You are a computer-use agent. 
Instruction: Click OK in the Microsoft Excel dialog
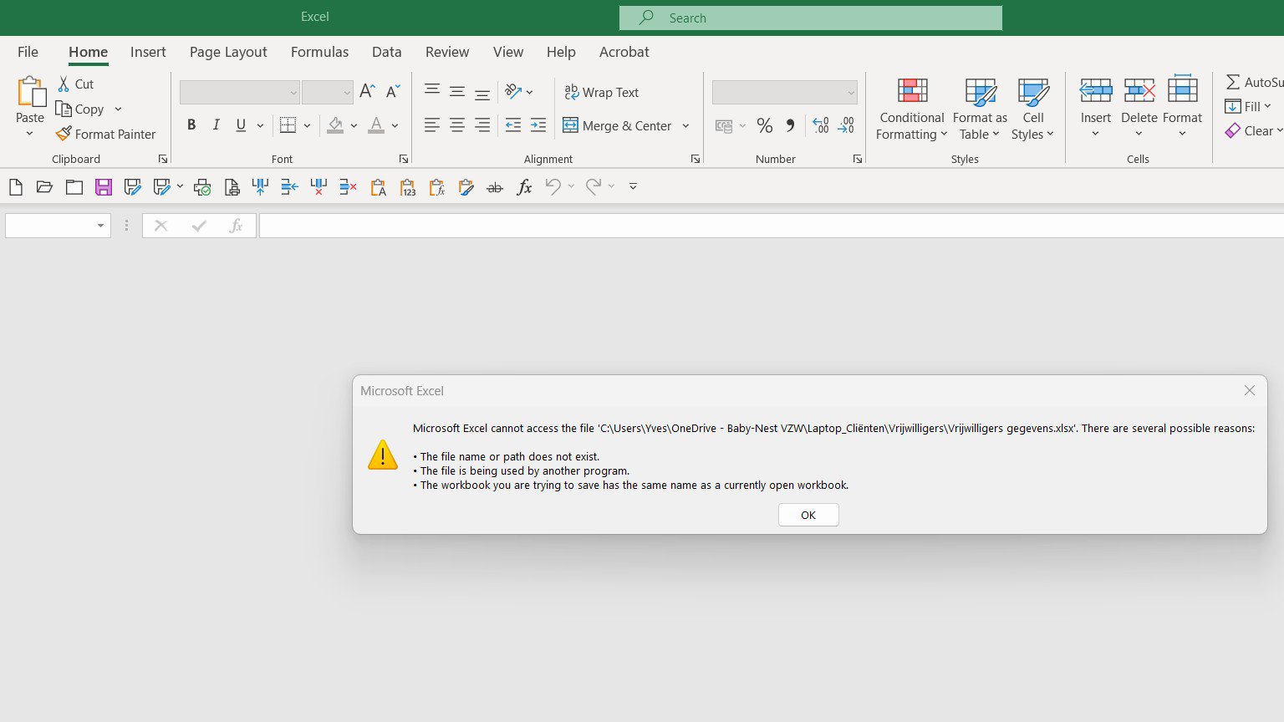coord(808,515)
